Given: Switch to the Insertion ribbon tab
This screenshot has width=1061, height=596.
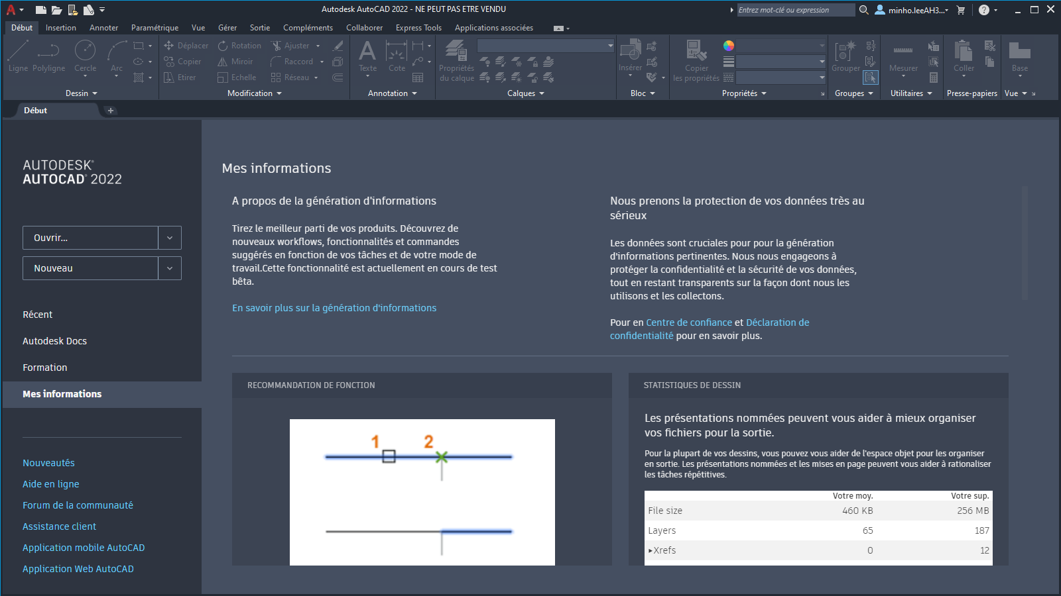Looking at the screenshot, I should [x=61, y=28].
